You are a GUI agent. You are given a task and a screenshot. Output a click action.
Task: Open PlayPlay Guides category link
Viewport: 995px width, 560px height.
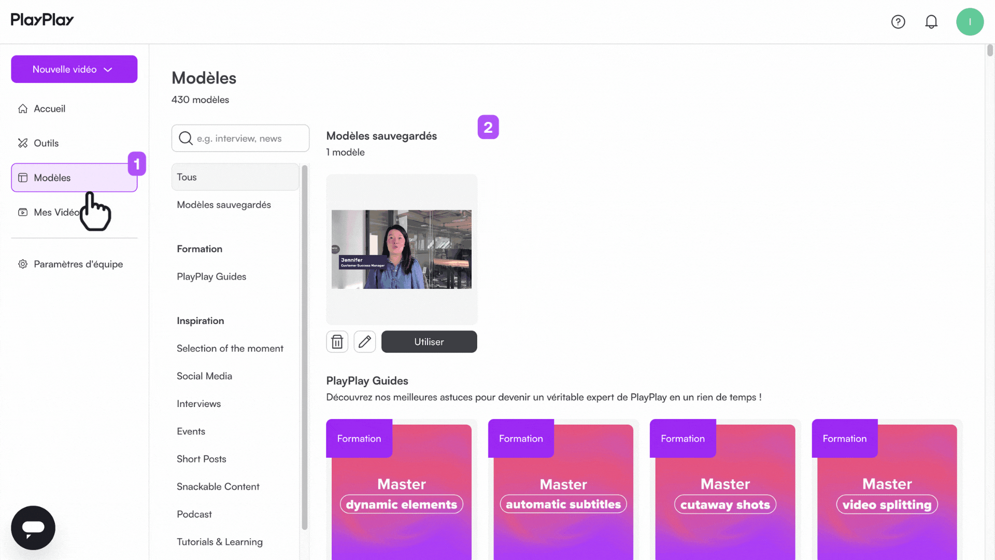coord(211,276)
